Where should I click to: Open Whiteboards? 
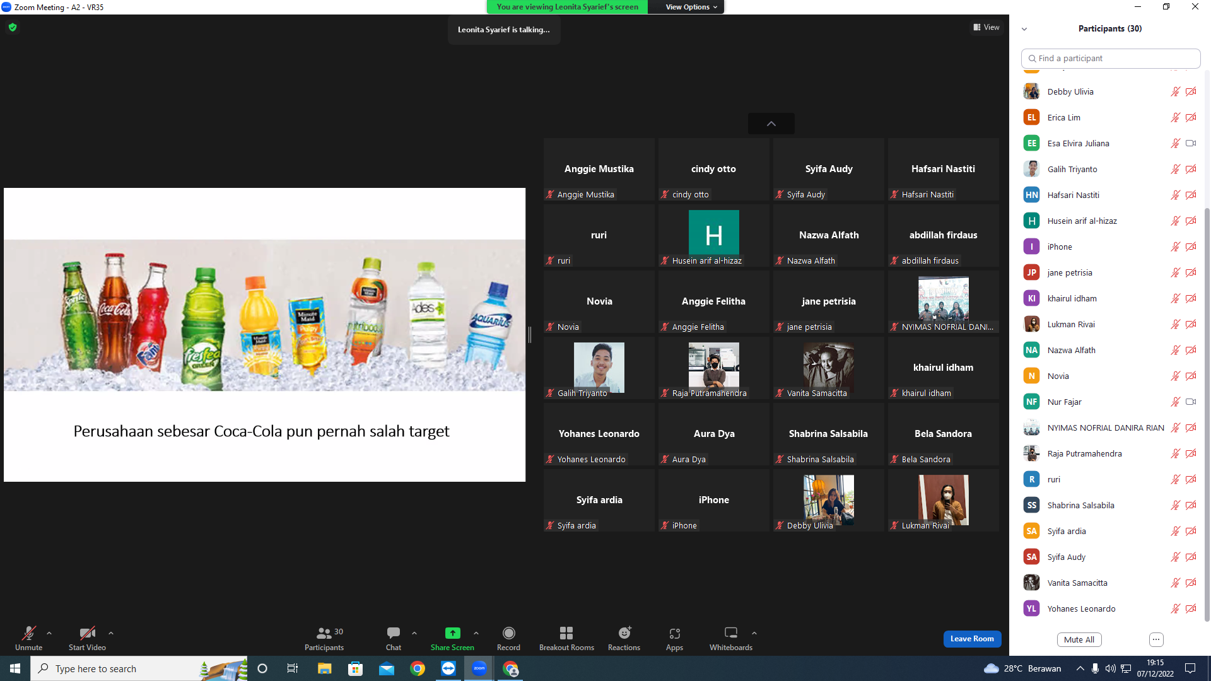pos(731,638)
